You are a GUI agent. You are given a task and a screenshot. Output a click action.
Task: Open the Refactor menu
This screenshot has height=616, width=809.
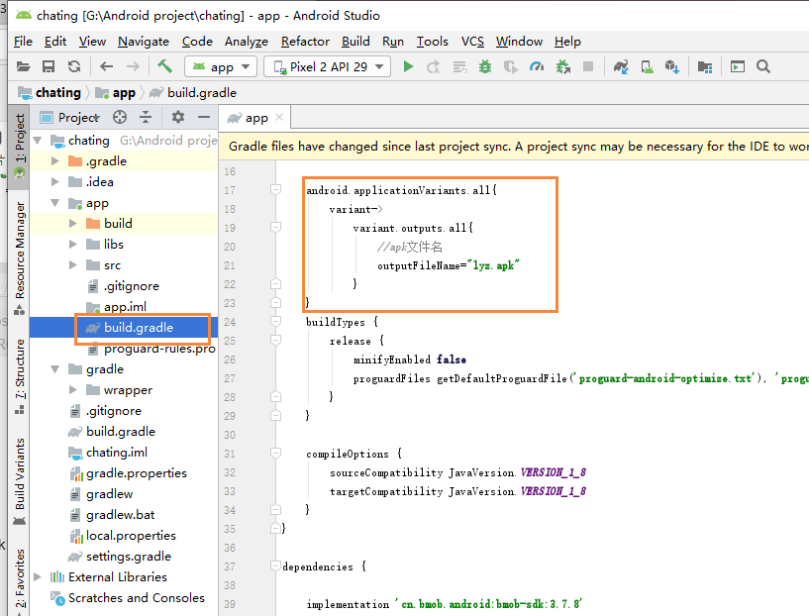tap(305, 42)
